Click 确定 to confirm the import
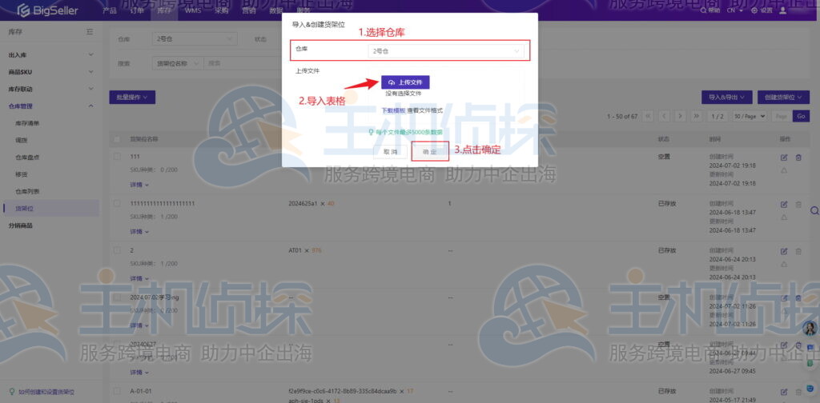 tap(429, 151)
